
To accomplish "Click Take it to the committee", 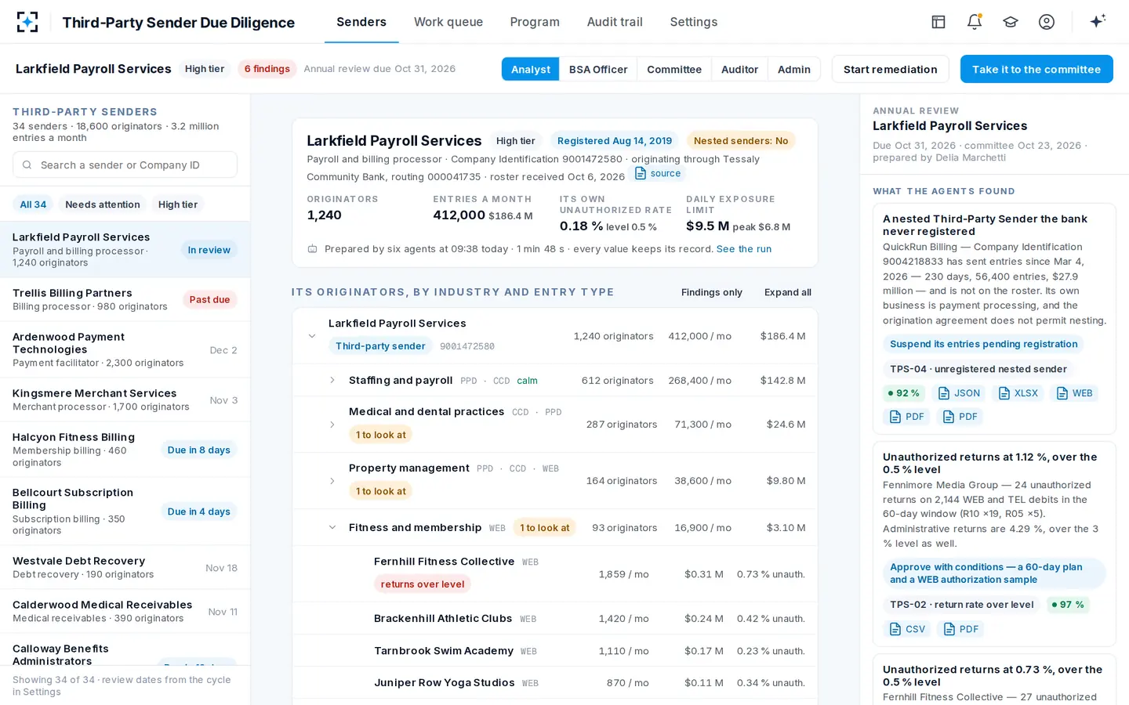I will [1036, 69].
